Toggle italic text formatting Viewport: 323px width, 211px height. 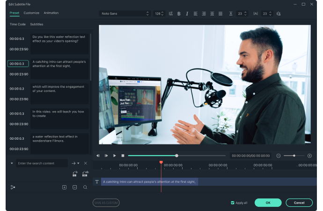(187, 14)
